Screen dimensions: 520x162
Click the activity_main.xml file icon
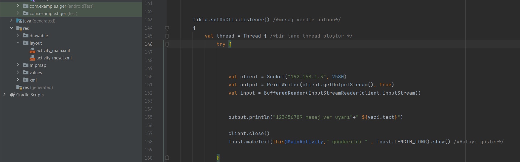pos(32,51)
